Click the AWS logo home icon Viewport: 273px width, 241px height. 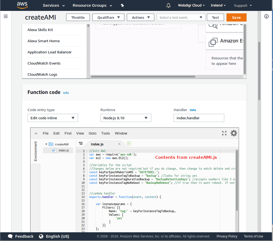tap(22, 5)
